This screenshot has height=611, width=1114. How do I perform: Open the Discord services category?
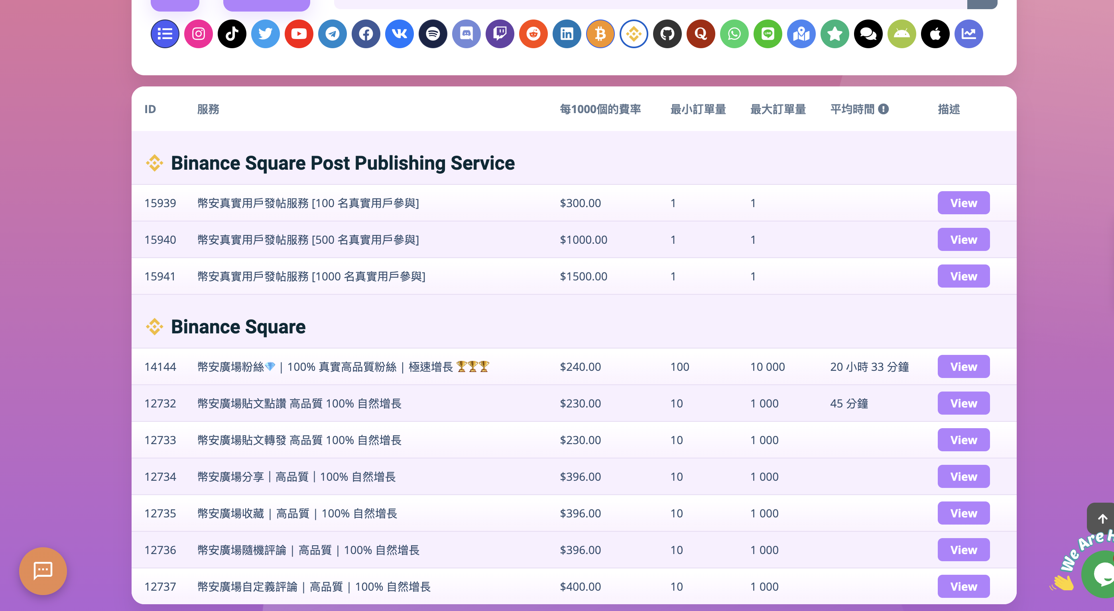coord(466,34)
